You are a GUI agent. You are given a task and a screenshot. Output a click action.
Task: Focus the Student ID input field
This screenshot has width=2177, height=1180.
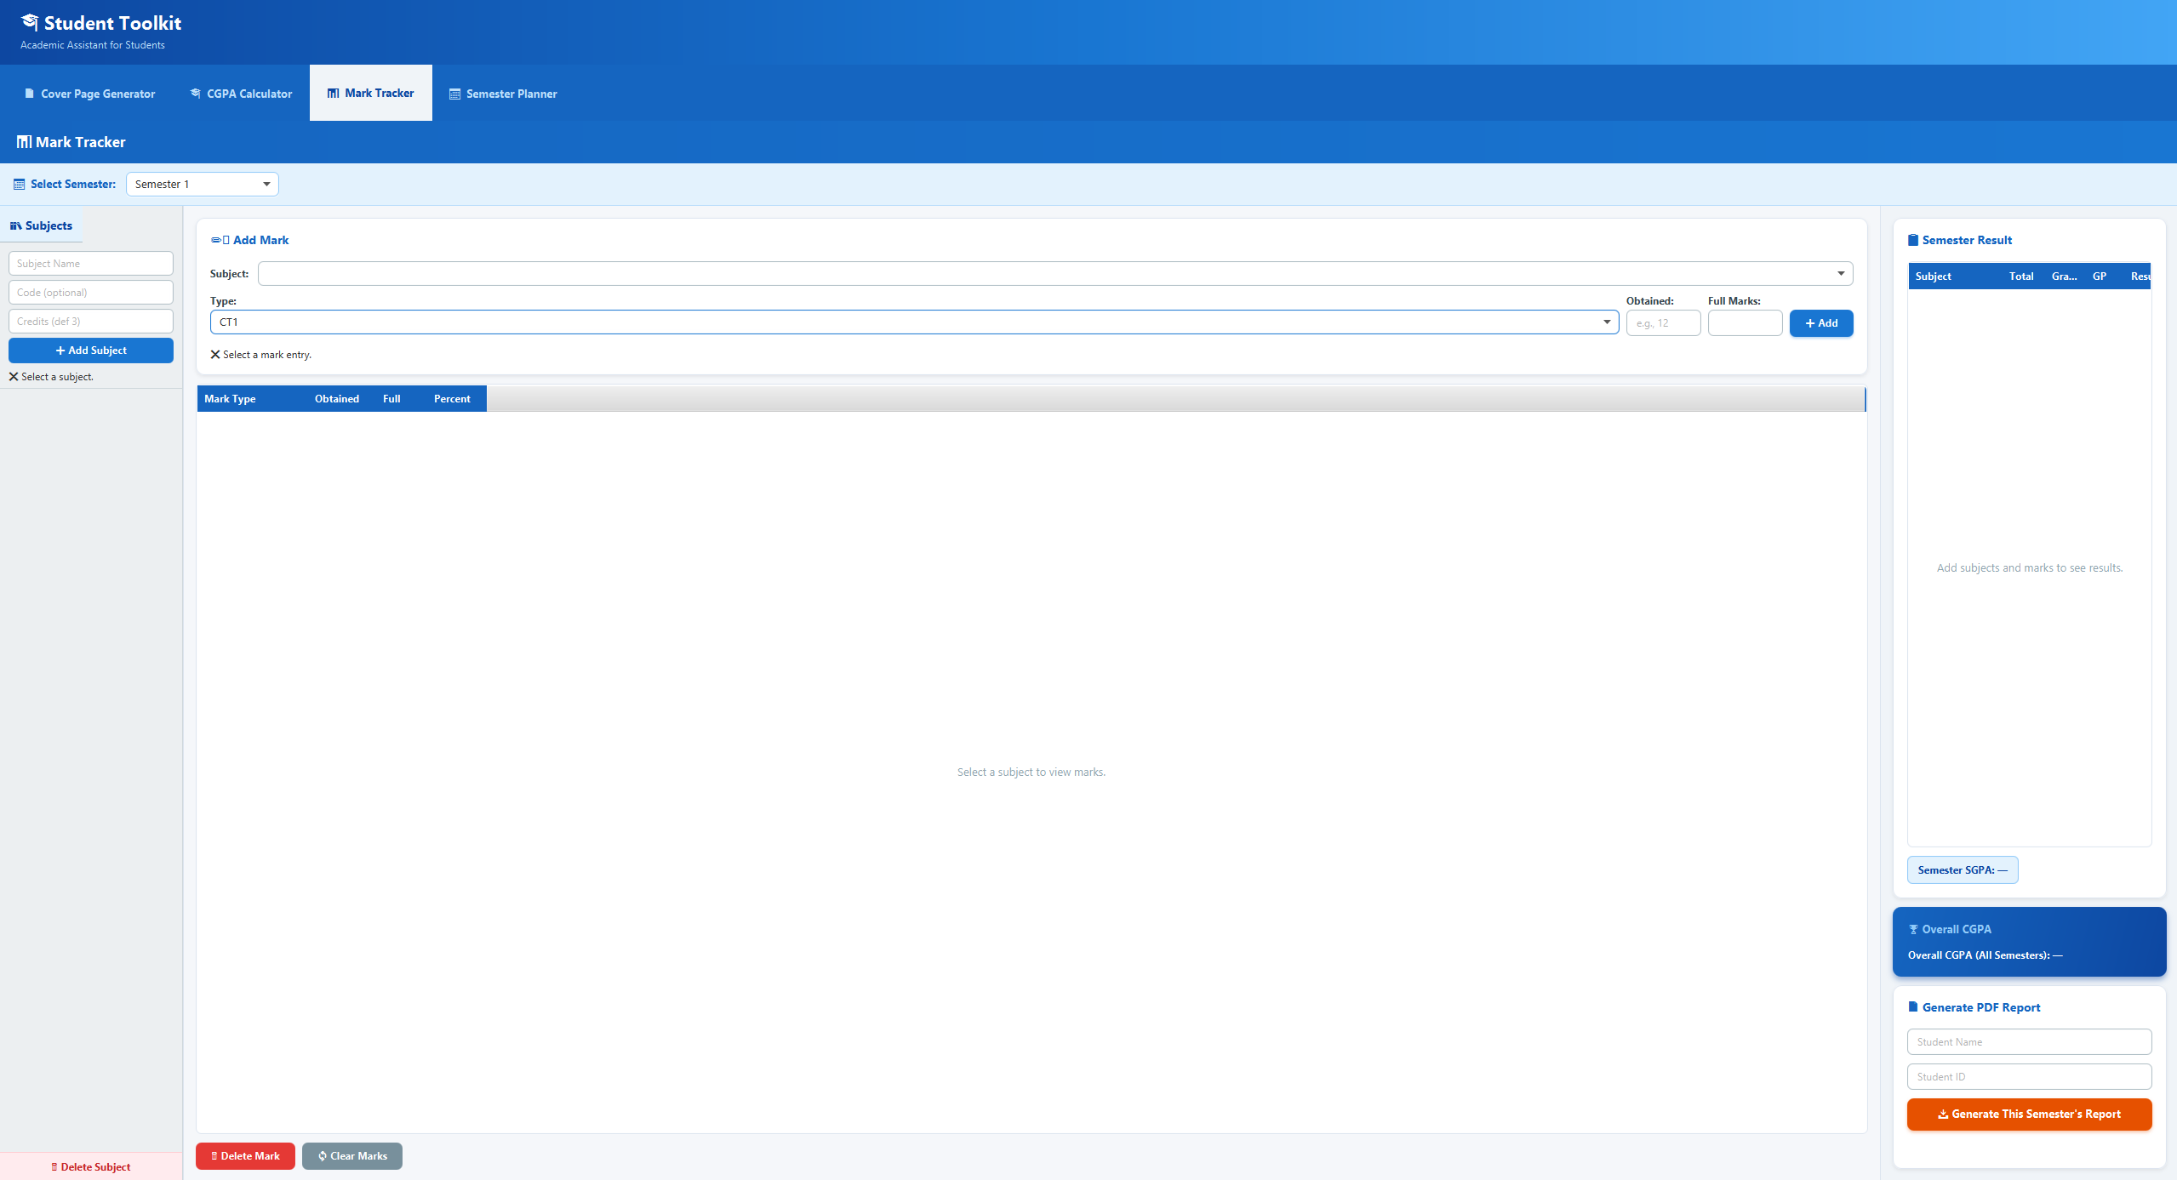point(2030,1076)
